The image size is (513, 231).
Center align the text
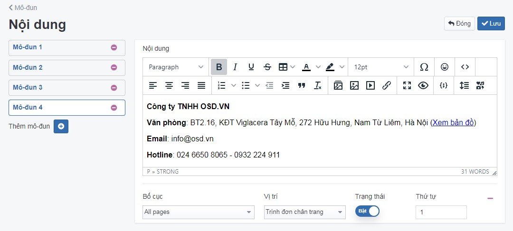(169, 85)
